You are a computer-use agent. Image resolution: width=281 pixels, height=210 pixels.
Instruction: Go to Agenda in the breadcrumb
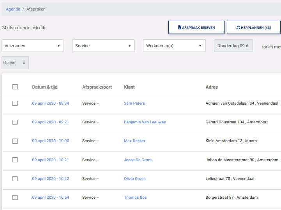coord(13,9)
